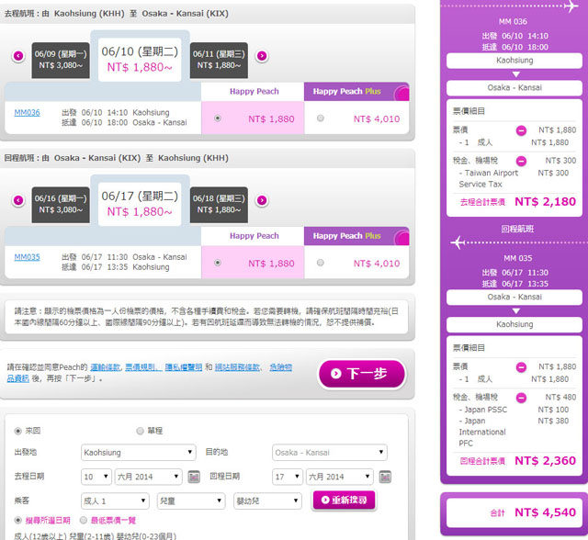Click the return Happy Peach column header

pos(253,236)
